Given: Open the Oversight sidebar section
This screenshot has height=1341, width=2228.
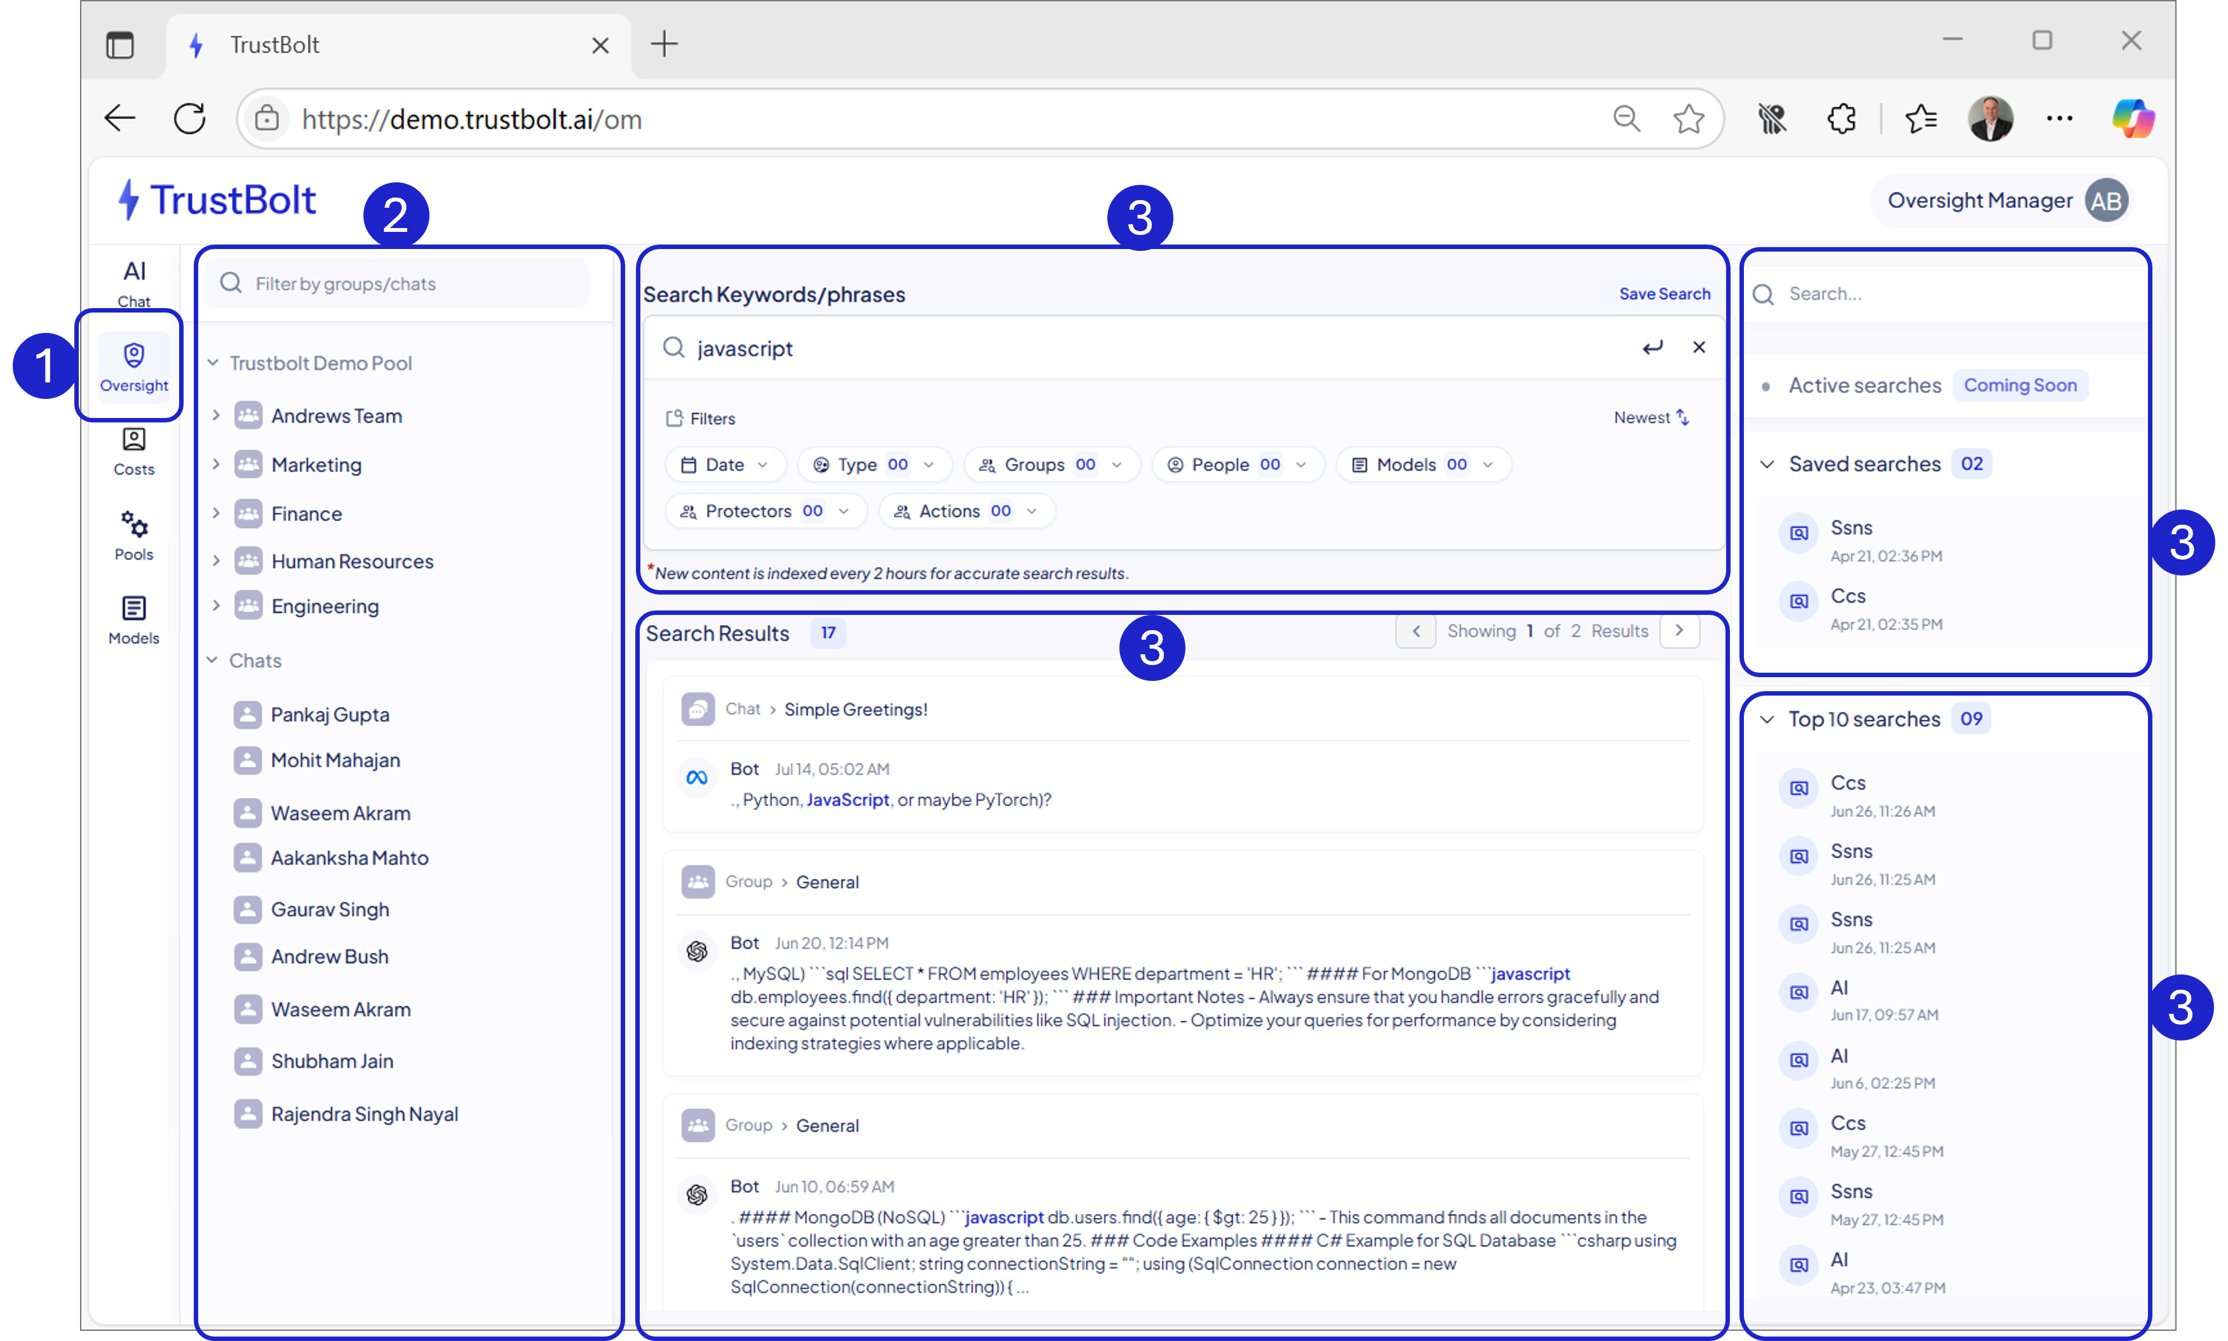Looking at the screenshot, I should tap(133, 367).
